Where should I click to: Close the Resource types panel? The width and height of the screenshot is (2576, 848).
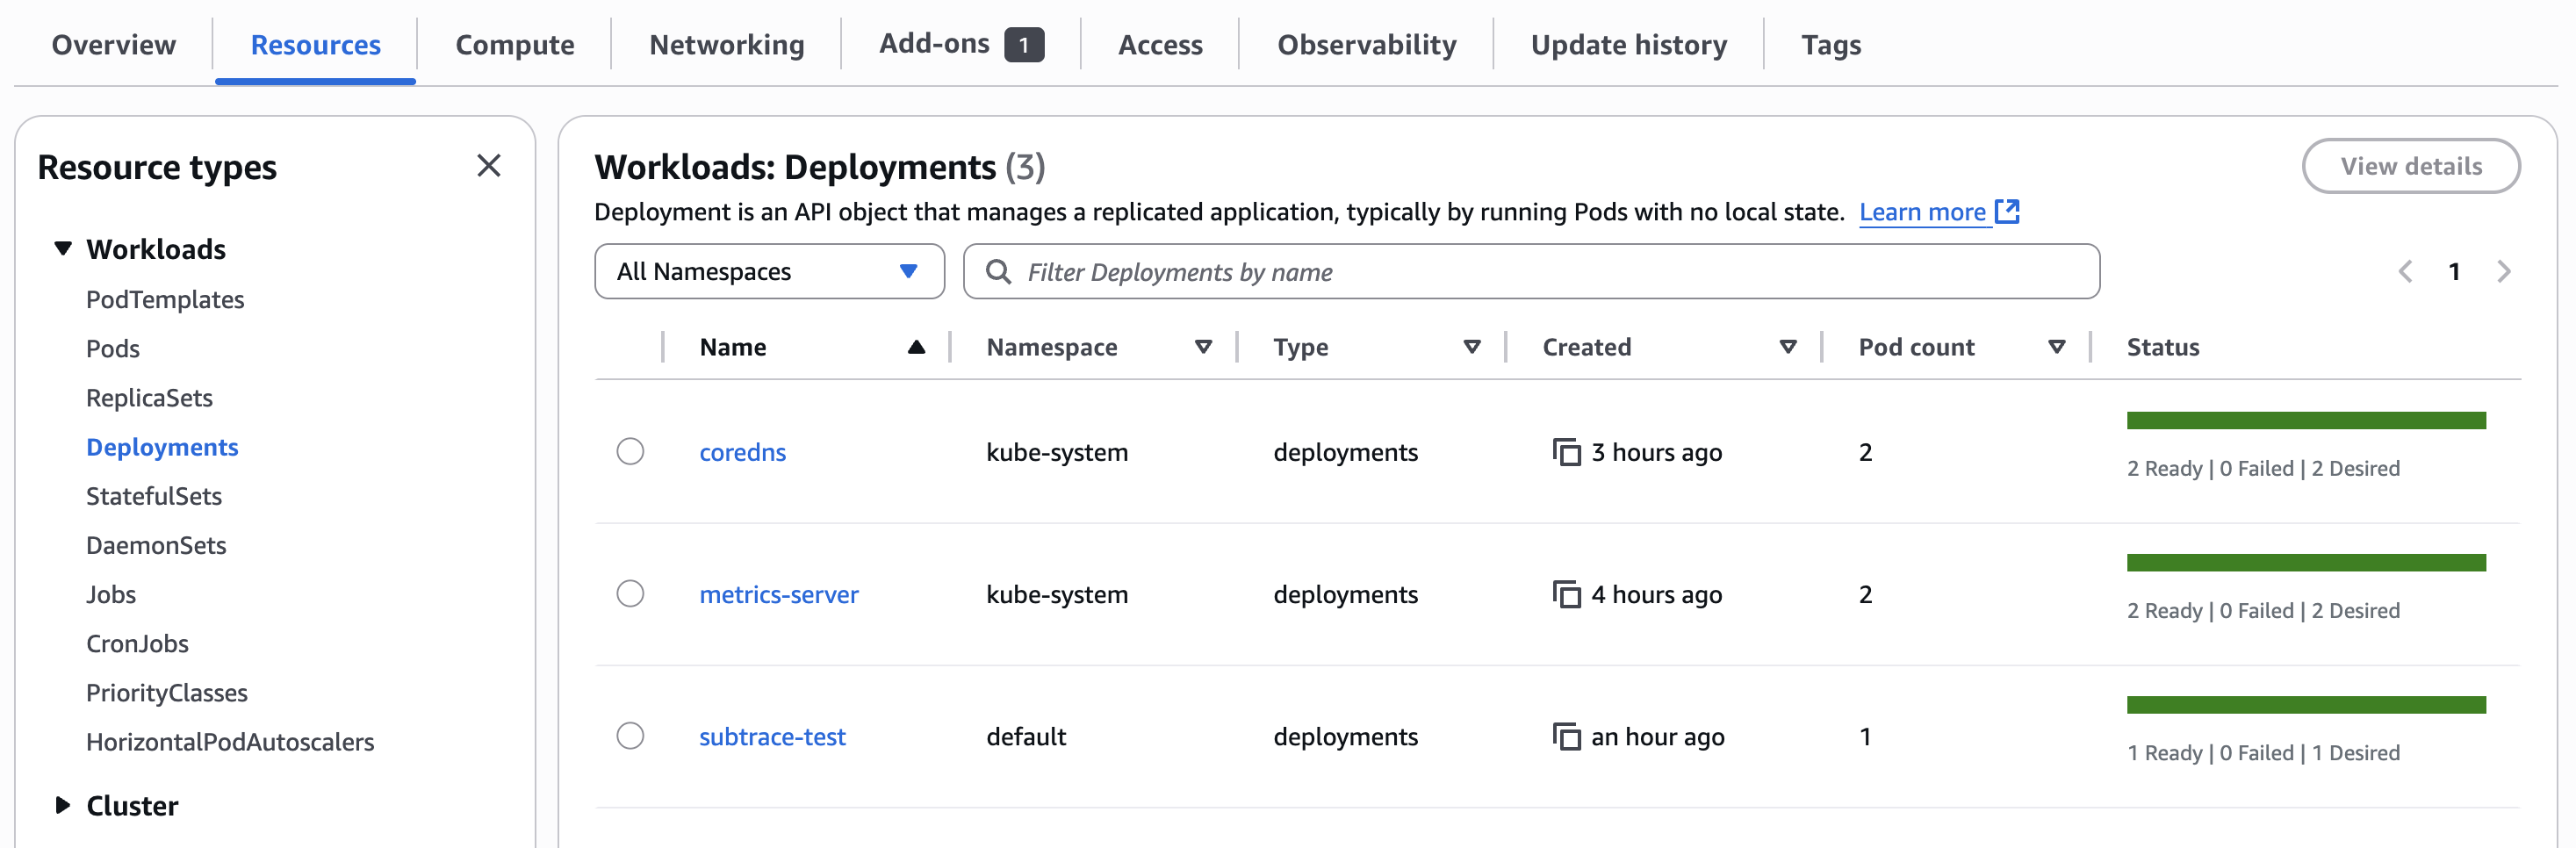pyautogui.click(x=488, y=166)
